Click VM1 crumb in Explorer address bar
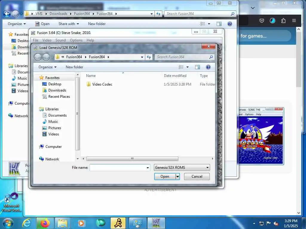 pyautogui.click(x=39, y=14)
